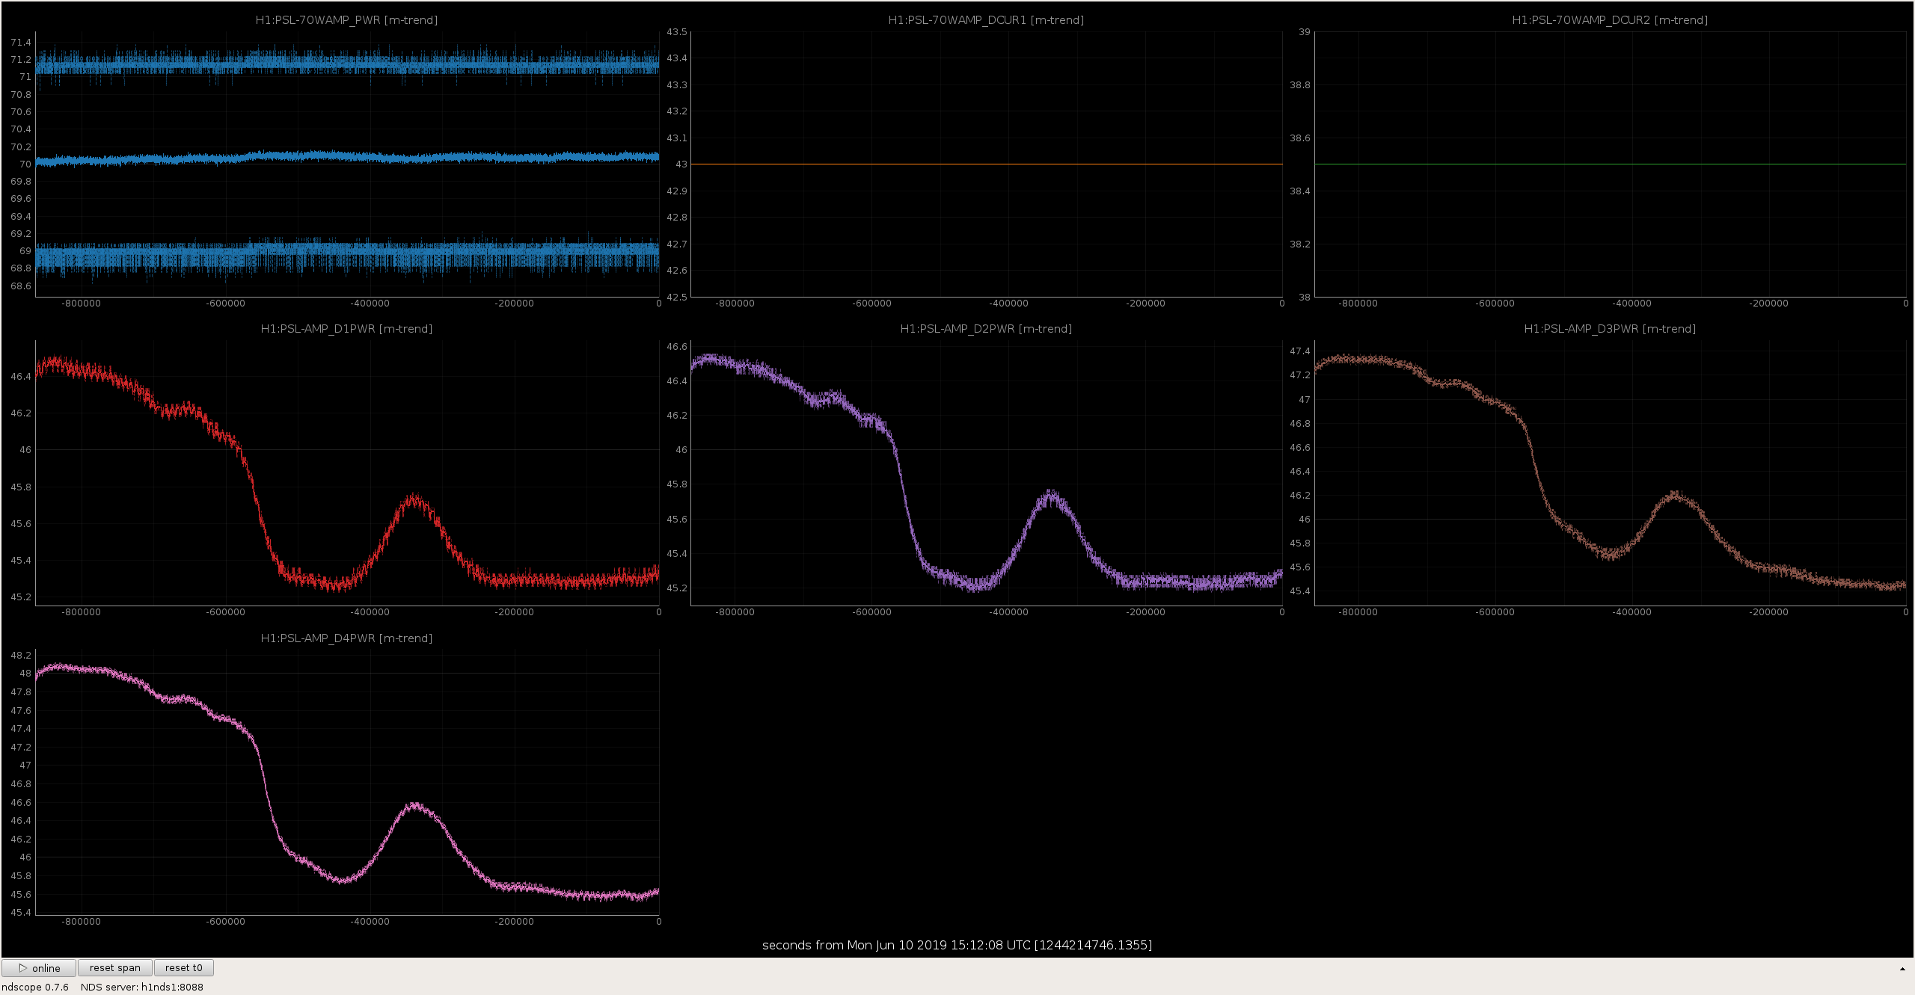The image size is (1915, 995).
Task: Click the 47.4 tick on the D3PWR axis
Action: (1300, 351)
